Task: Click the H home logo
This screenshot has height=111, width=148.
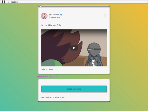Action: [x=4, y=2]
